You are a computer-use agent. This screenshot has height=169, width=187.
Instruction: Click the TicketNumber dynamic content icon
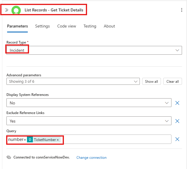click(x=30, y=139)
